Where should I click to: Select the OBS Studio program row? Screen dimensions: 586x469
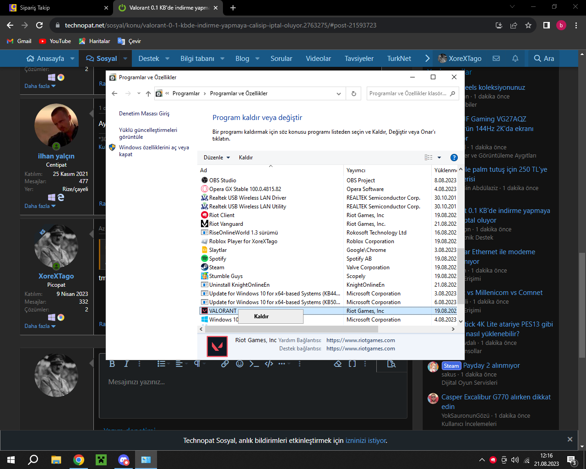tap(328, 180)
